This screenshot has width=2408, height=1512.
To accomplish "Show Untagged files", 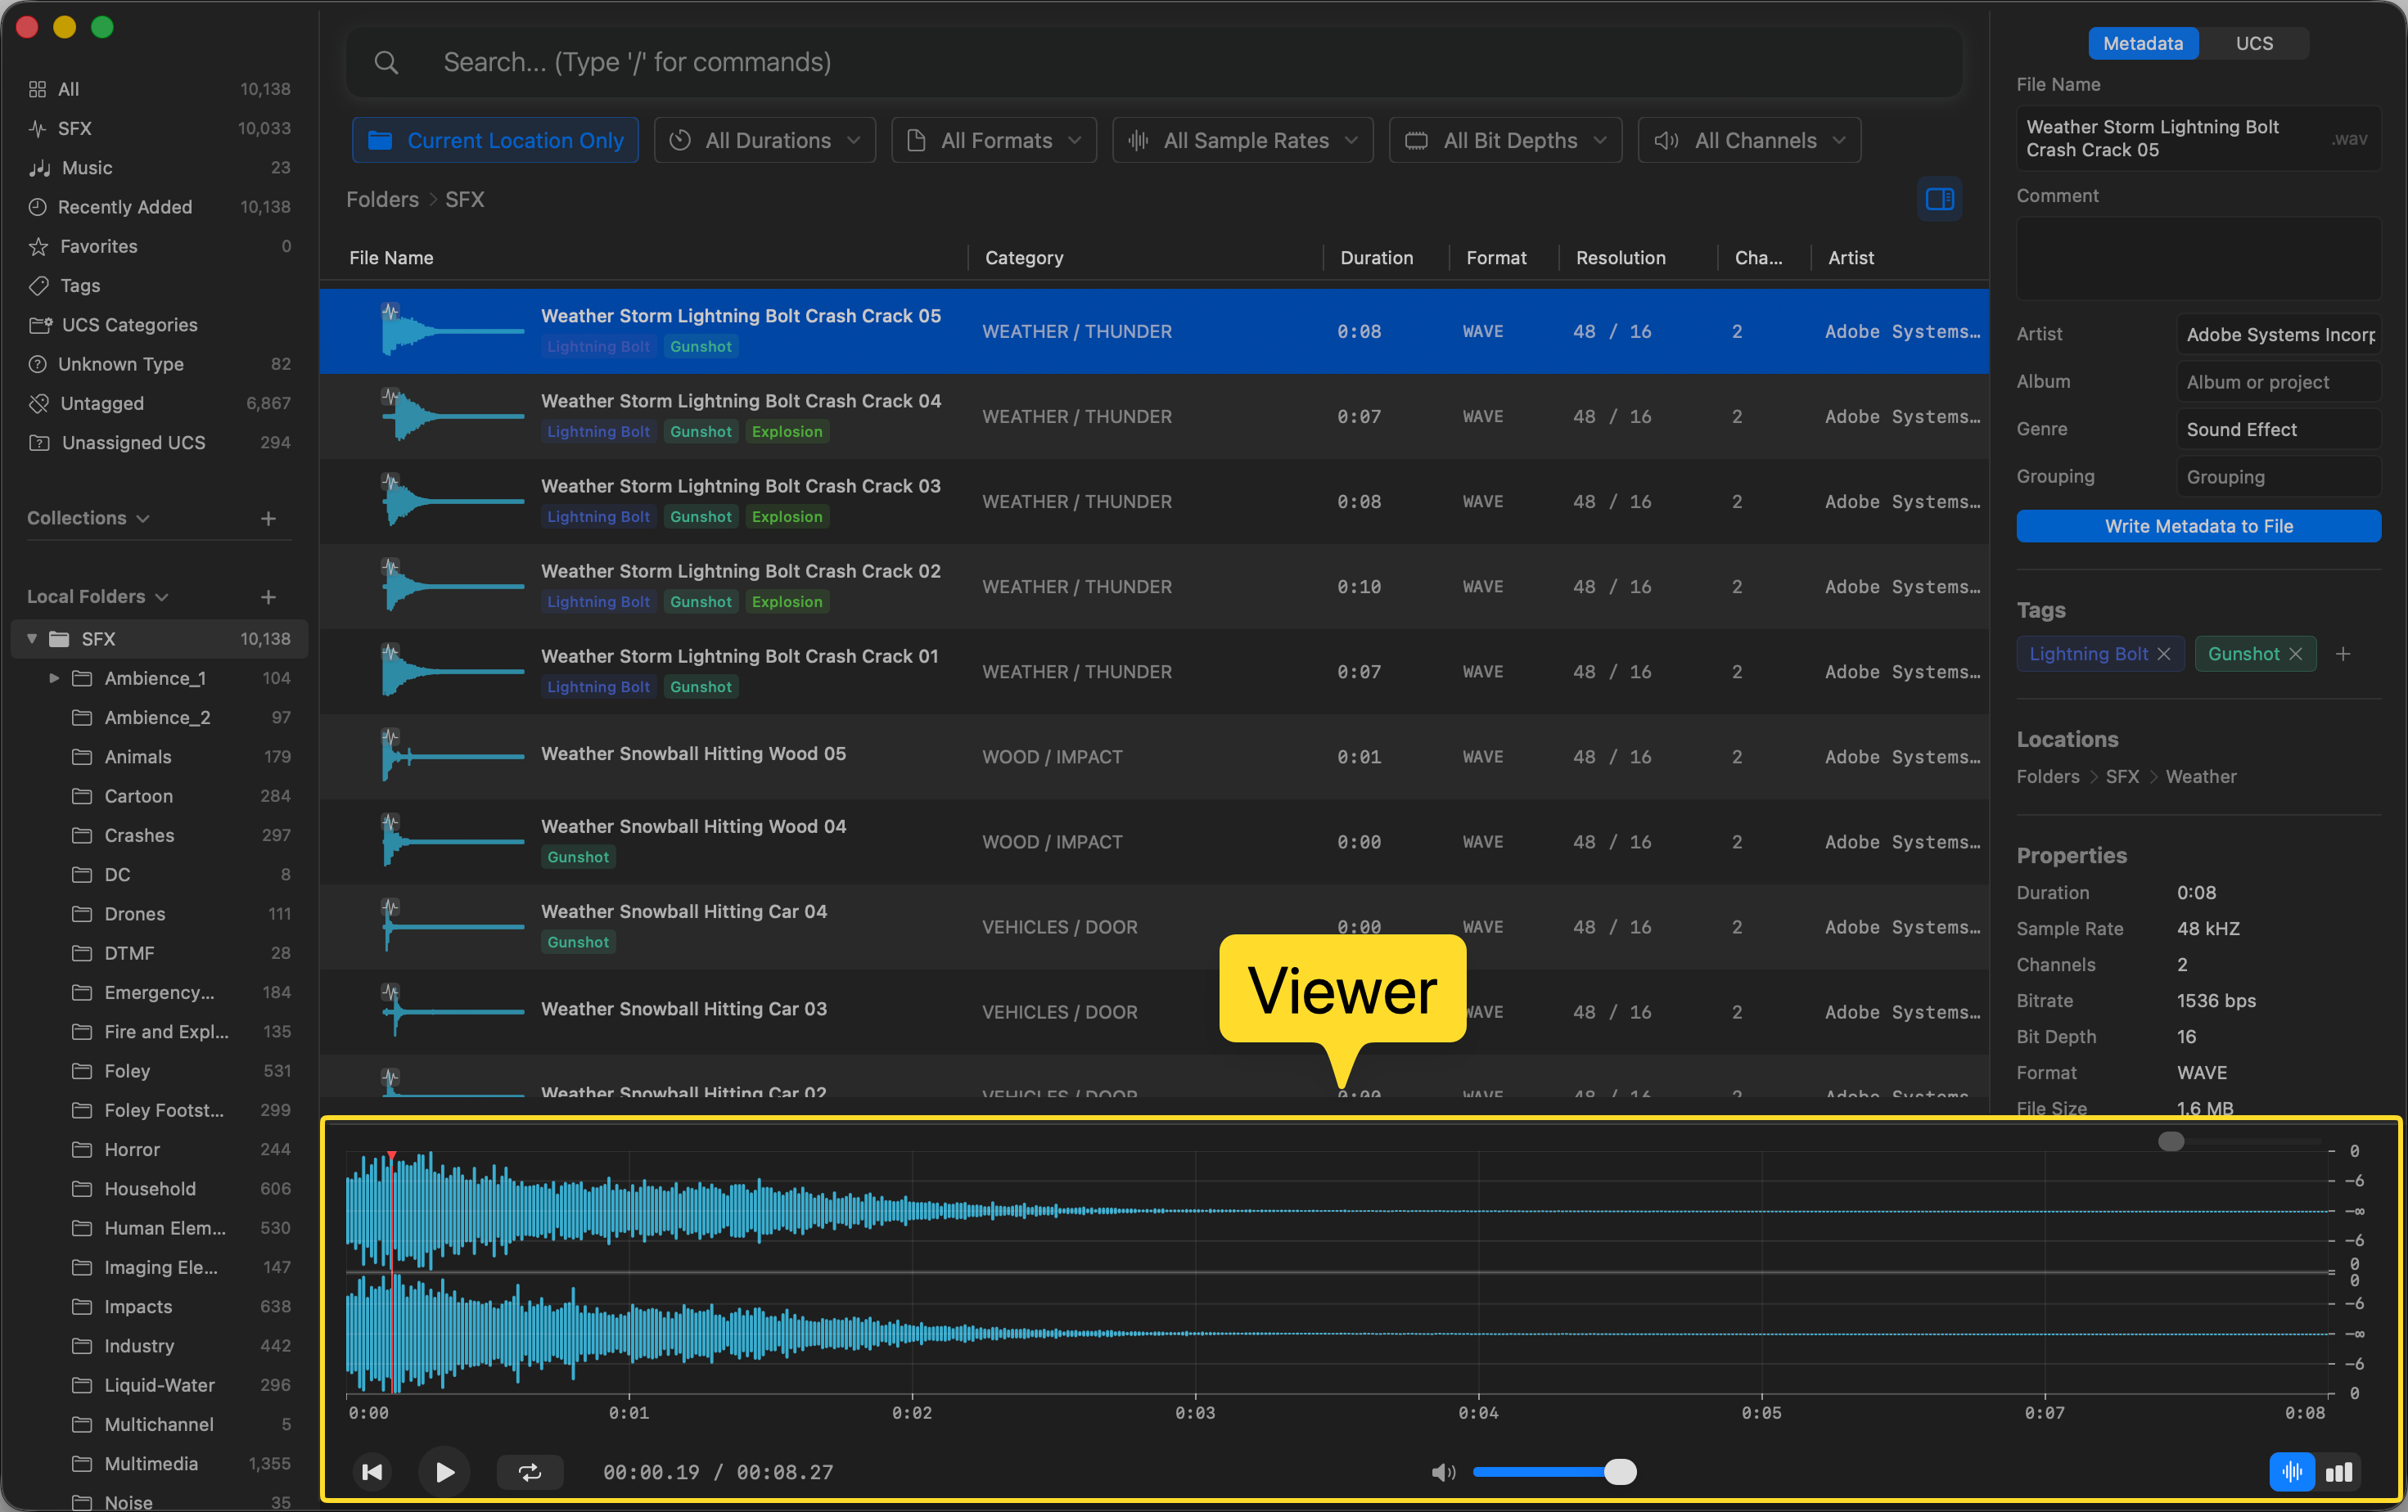I will (160, 403).
